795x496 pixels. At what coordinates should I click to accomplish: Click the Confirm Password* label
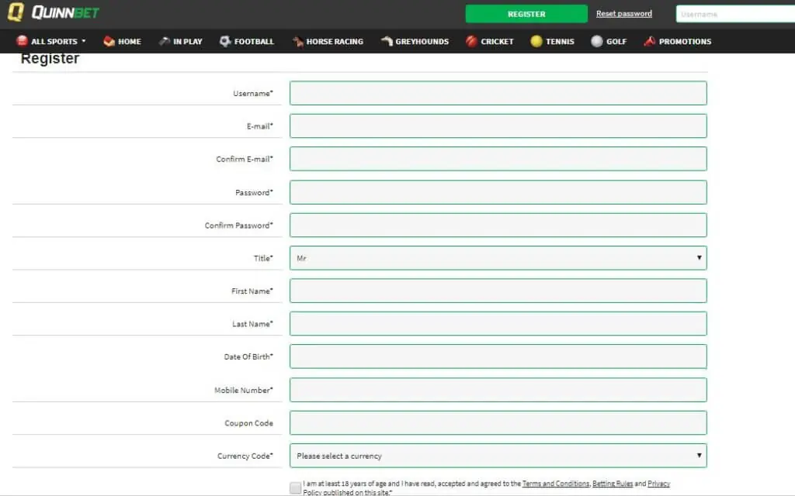[x=239, y=226]
